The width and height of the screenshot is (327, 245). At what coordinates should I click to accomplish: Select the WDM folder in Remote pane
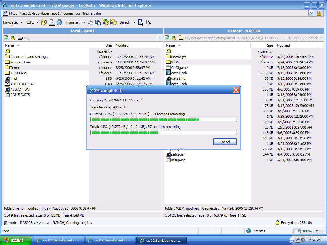(175, 62)
